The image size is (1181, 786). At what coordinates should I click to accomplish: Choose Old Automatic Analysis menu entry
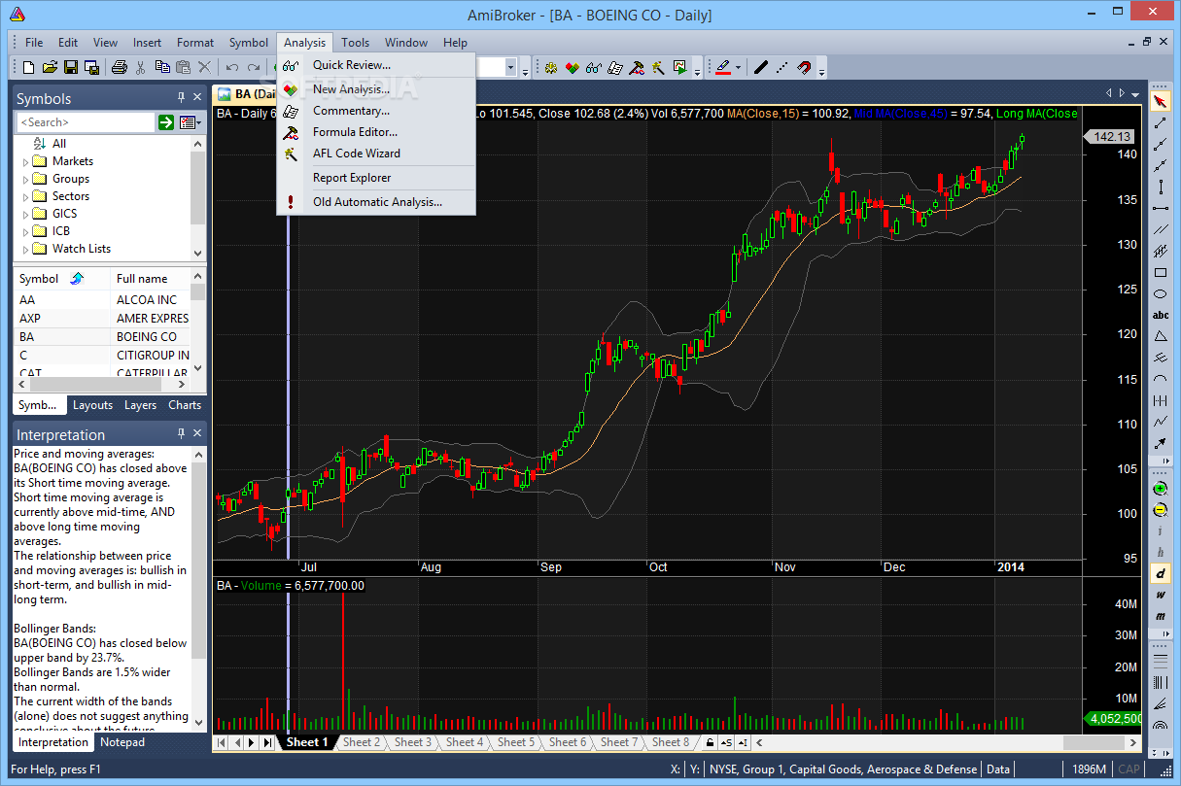[376, 202]
